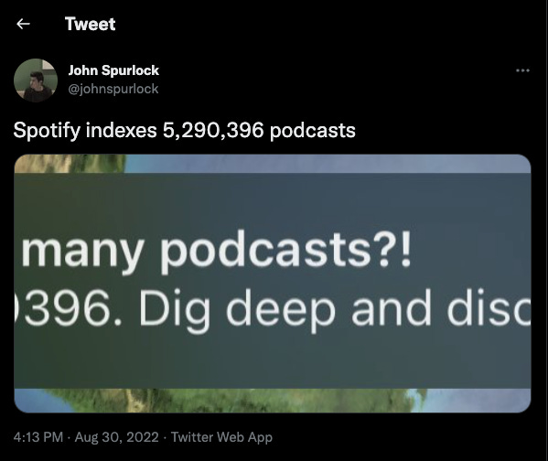Click the number 5,290,396 in the tweet
548x461 pixels.
pyautogui.click(x=213, y=131)
